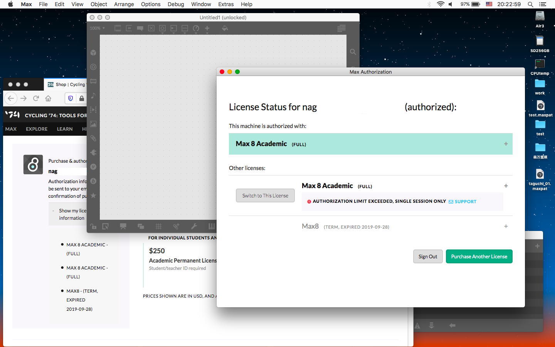Add a message box from patcher toolbar
This screenshot has width=555, height=347.
129,28
